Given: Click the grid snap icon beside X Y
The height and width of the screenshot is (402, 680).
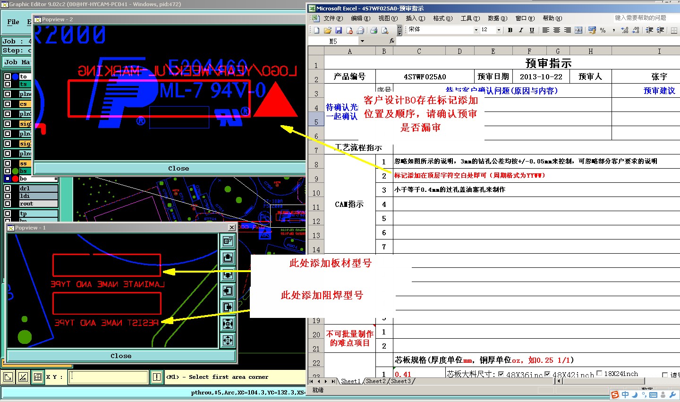Looking at the screenshot, I should point(37,377).
